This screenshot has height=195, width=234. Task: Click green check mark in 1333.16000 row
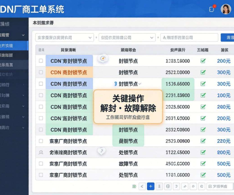click(x=203, y=61)
